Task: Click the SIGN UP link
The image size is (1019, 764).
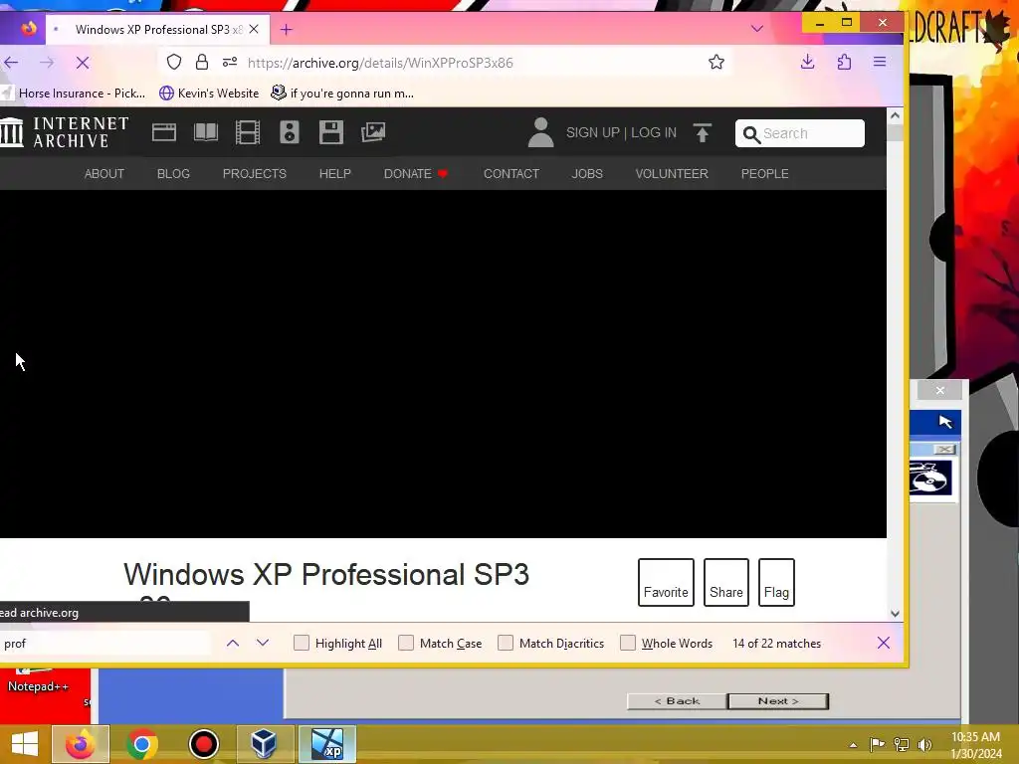Action: 593,132
